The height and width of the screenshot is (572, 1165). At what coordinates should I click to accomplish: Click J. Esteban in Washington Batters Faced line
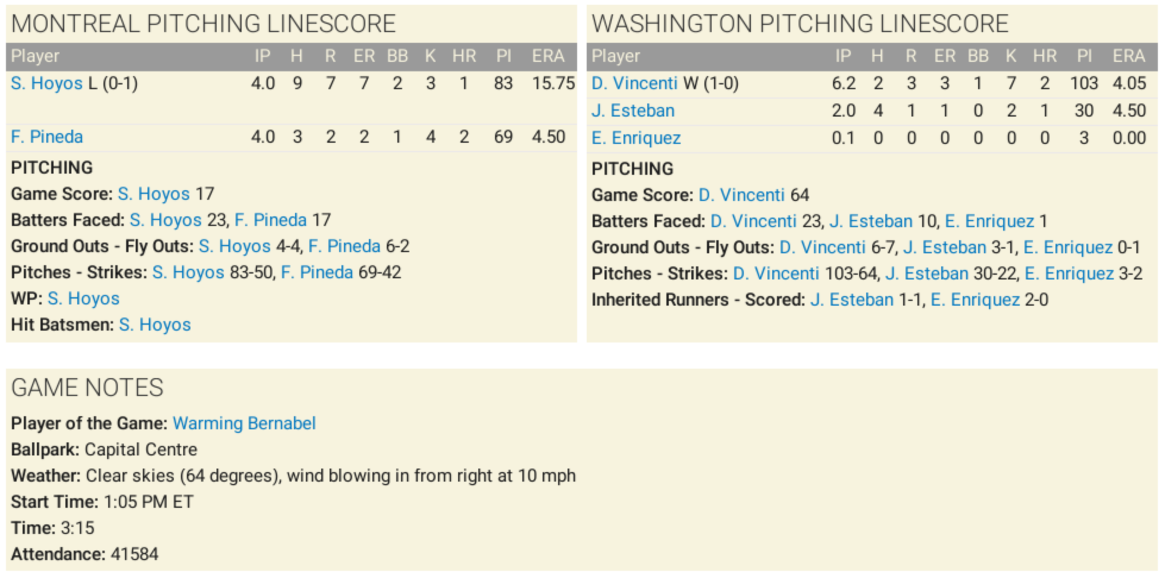[870, 221]
